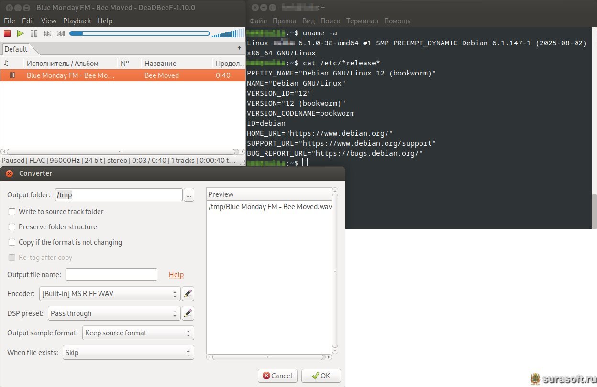597x387 pixels.
Task: Skip to the next track
Action: 61,33
